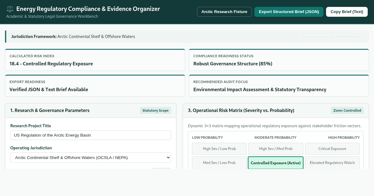The height and width of the screenshot is (196, 374).
Task: Open the Operating Jurisdiction dropdown
Action: [91, 157]
